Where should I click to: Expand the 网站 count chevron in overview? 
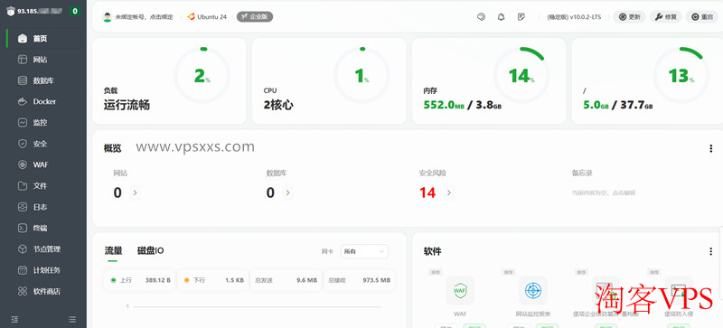[x=135, y=192]
